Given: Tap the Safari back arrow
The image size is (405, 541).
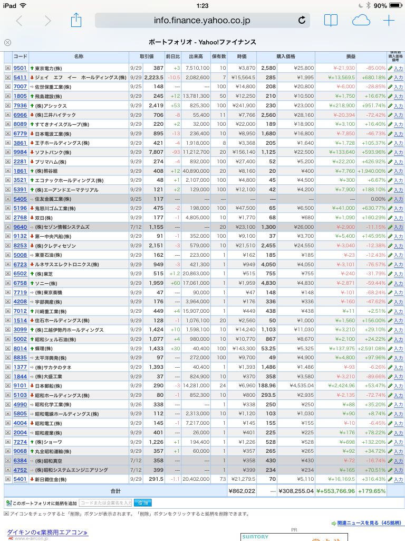Looking at the screenshot, I should pos(20,21).
